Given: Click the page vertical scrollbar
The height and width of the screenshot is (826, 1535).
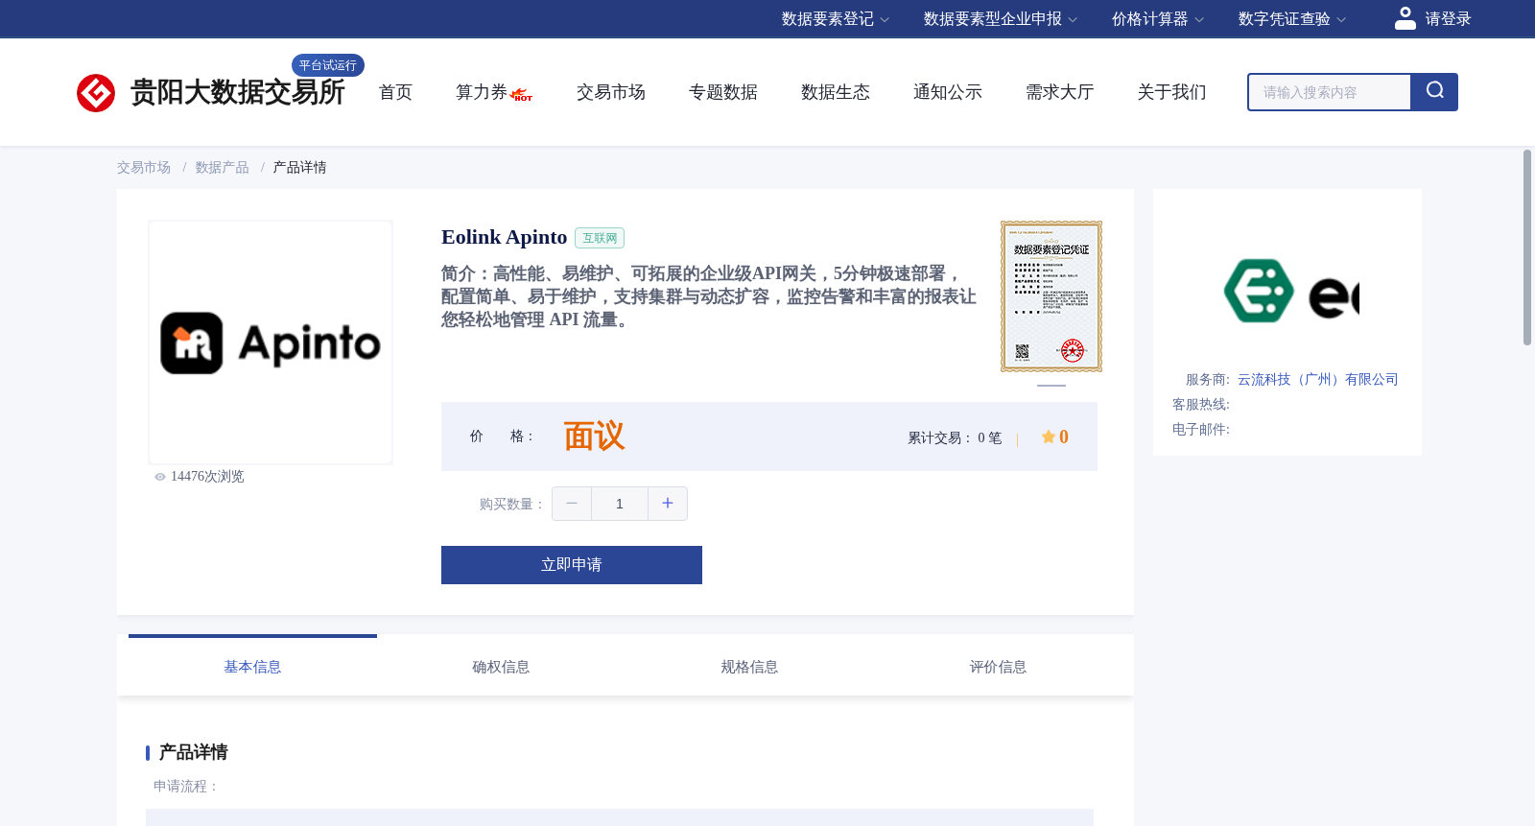Looking at the screenshot, I should coord(1527,248).
